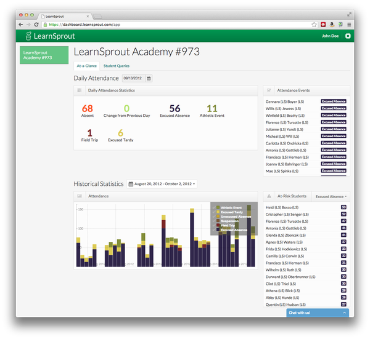Image resolution: width=370 pixels, height=339 pixels.
Task: Reload the dashboard page
Action: 36,25
